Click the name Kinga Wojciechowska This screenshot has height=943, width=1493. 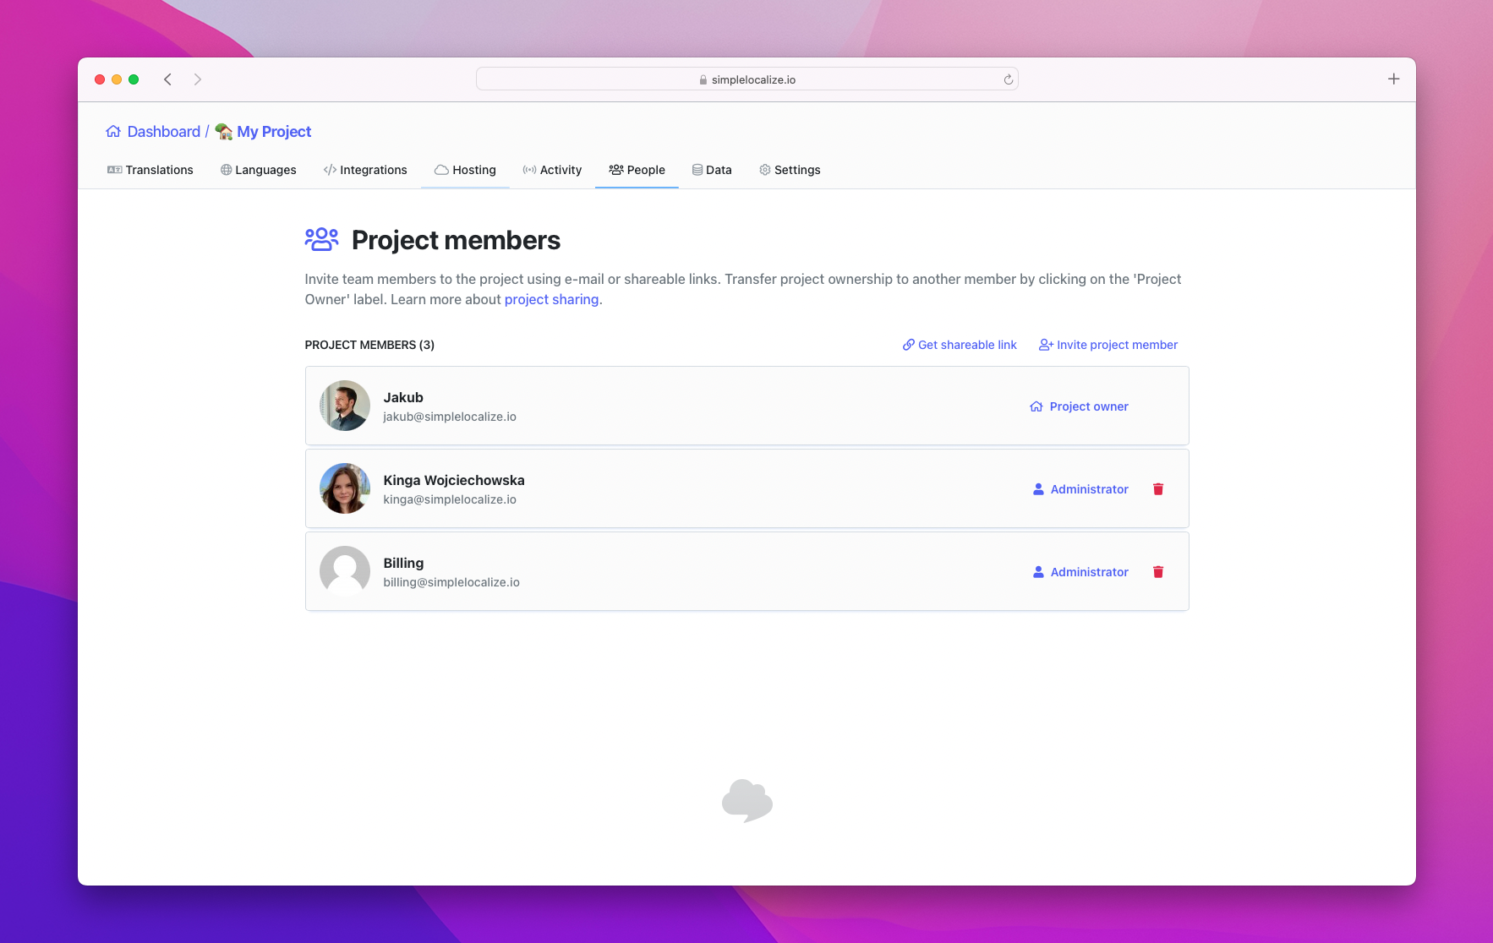tap(454, 480)
